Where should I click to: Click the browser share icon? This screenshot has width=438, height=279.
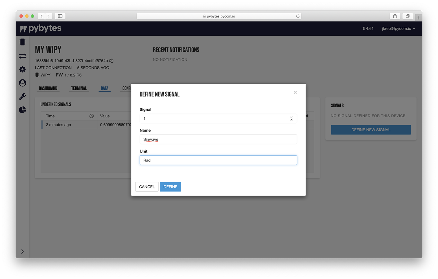pyautogui.click(x=395, y=16)
